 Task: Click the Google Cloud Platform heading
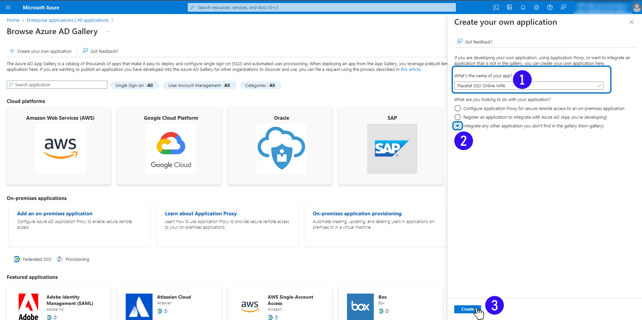click(171, 118)
